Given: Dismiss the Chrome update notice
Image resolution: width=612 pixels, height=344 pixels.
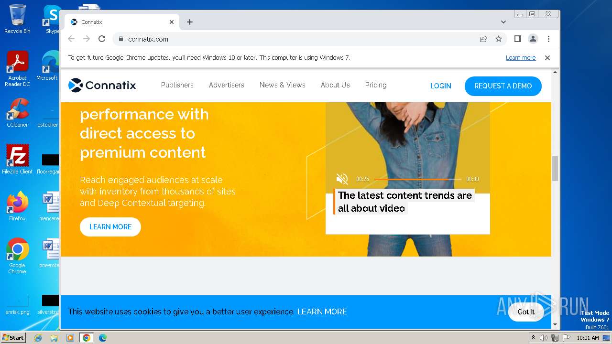Looking at the screenshot, I should [x=547, y=58].
